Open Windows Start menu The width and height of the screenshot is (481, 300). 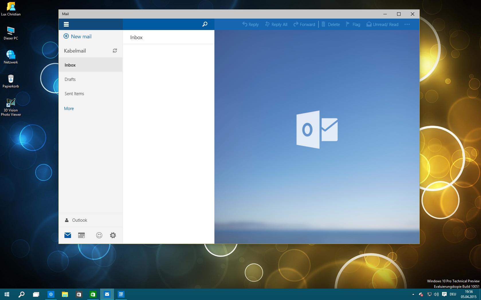pyautogui.click(x=7, y=294)
